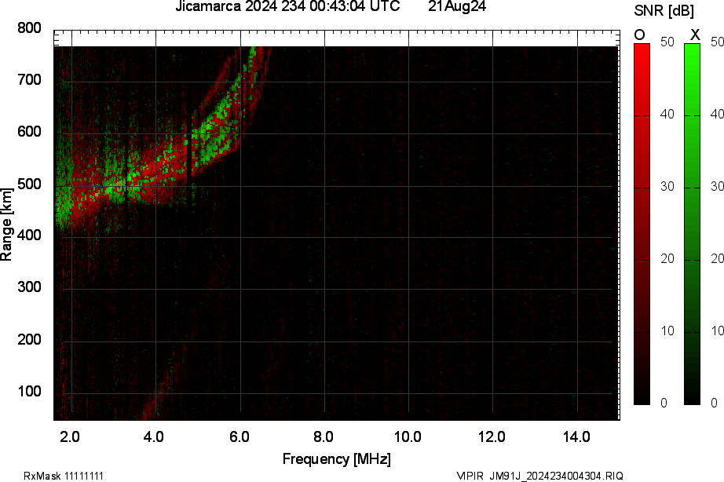Click the green X-mode SNR color bar
The image size is (724, 482).
(692, 224)
